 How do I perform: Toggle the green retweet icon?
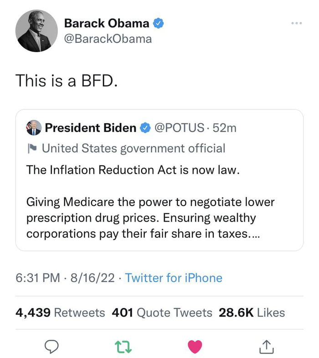coord(123,348)
